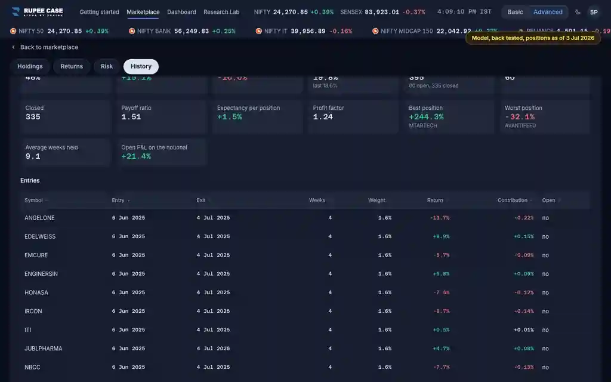Click NIFTY BANK 56,249.83 ticker value

192,31
